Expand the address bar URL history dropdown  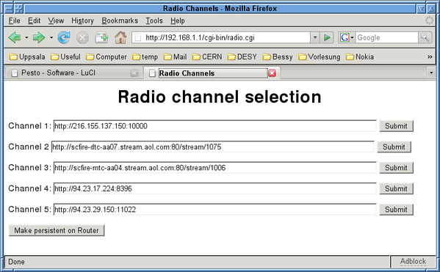tap(315, 37)
